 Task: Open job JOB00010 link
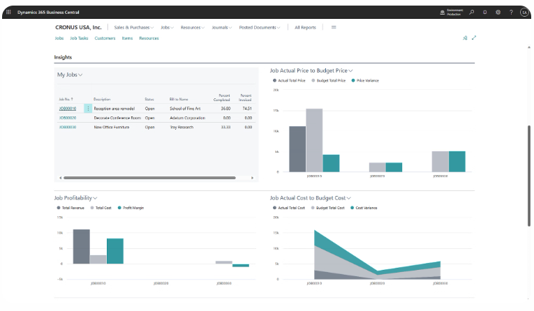[68, 109]
